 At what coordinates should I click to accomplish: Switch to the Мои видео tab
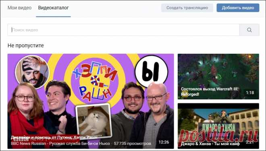19,8
